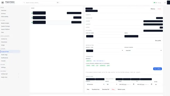Click the search magnifier icon
The width and height of the screenshot is (170, 96).
click(24, 3)
